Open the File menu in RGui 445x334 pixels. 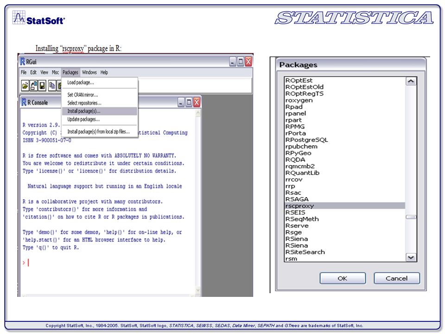[x=24, y=72]
